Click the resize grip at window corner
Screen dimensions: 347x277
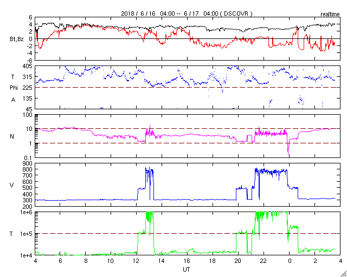coord(343,273)
